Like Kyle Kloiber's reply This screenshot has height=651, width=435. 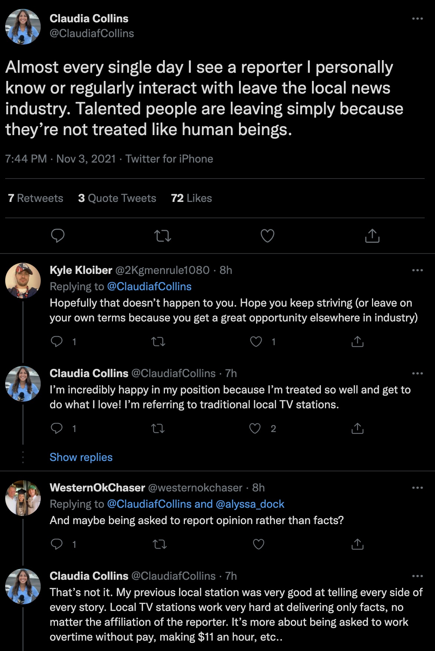256,341
